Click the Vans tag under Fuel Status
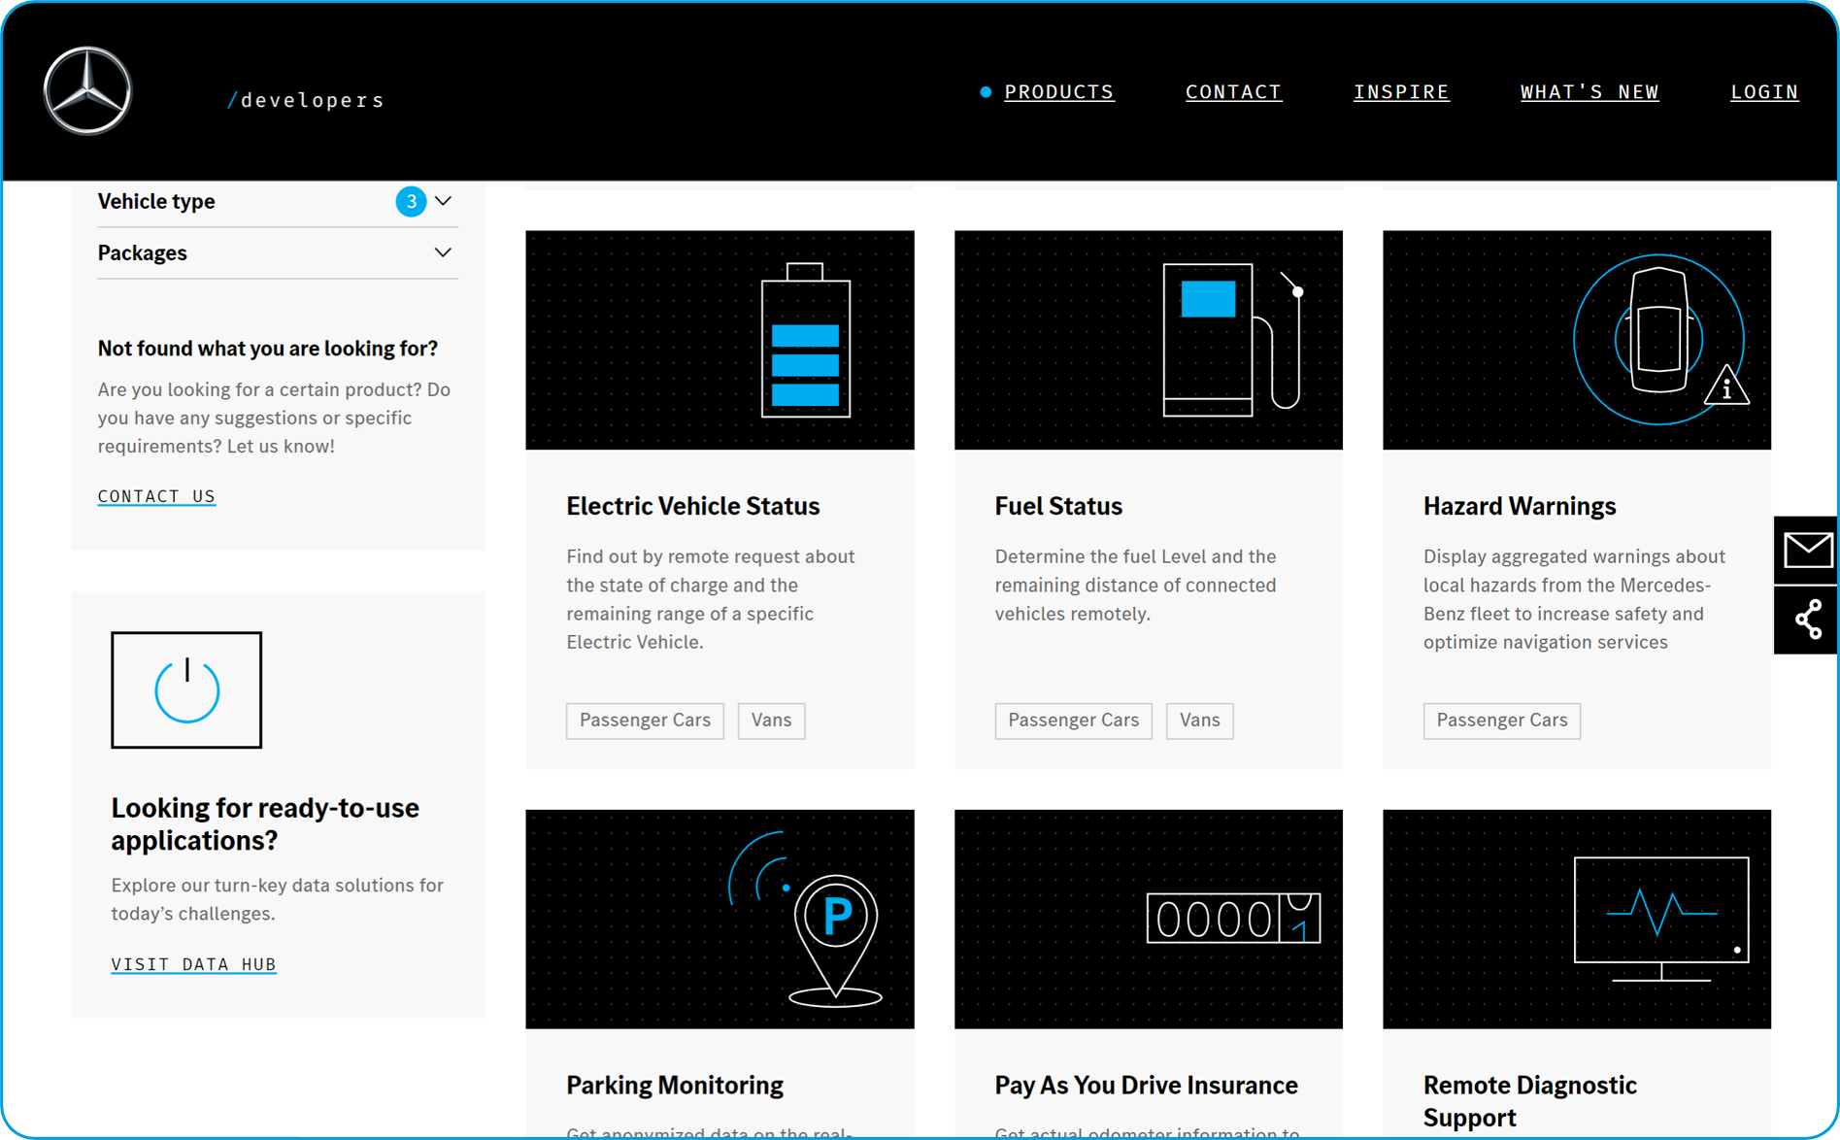 point(1198,721)
